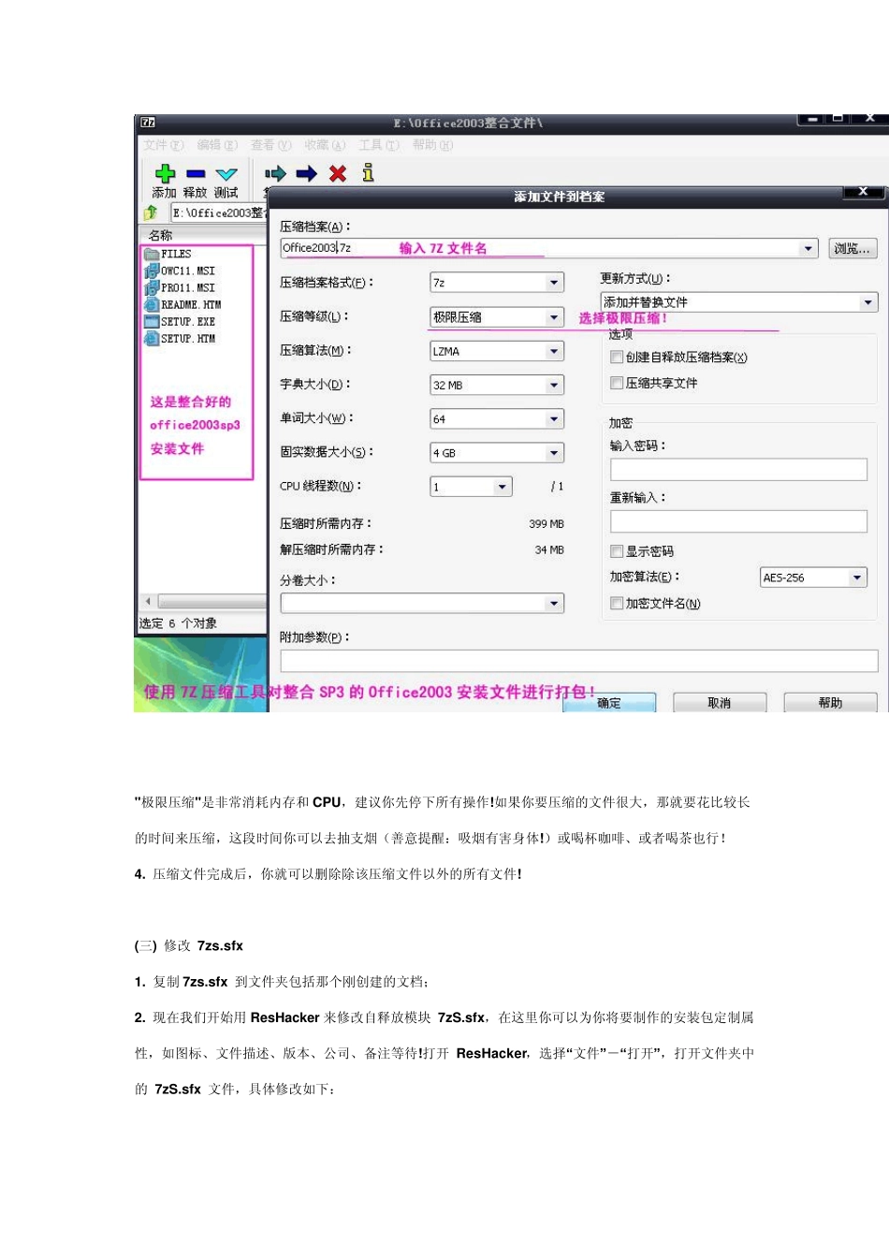Toggle 加密文件名 checkbox
Viewport: 889px width, 1258px height.
point(617,604)
